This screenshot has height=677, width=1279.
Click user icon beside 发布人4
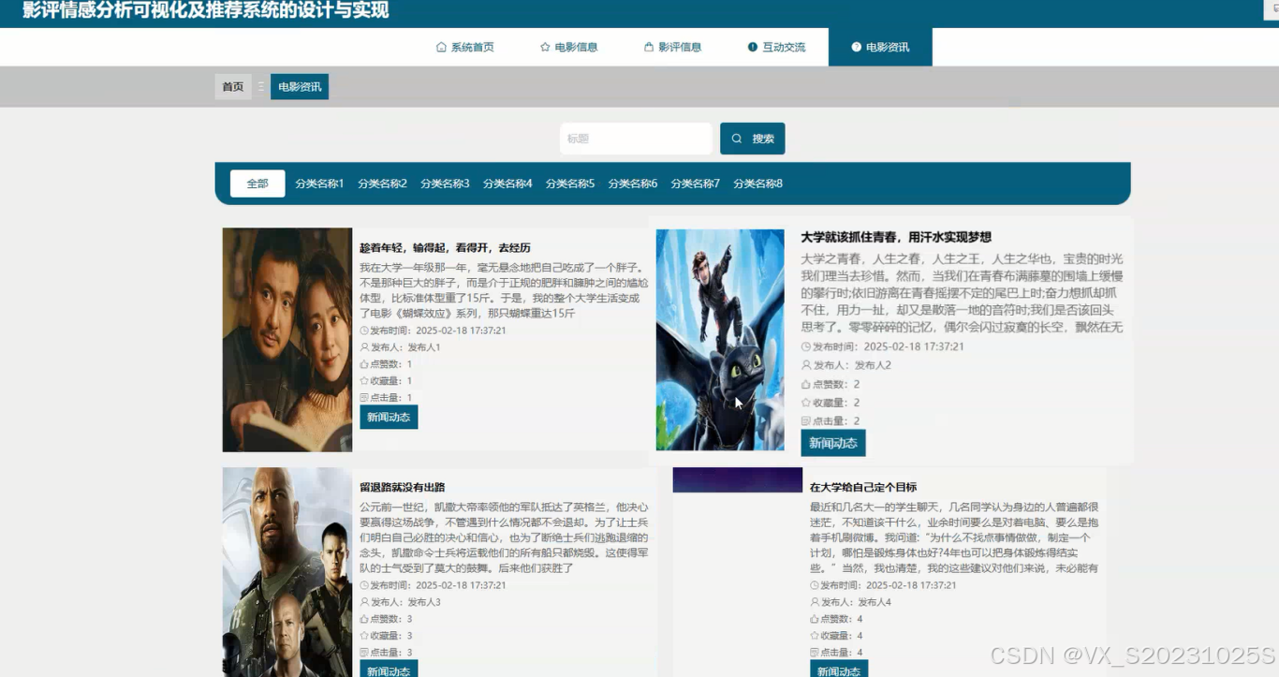coord(815,602)
